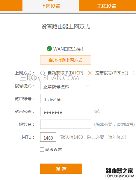The height and width of the screenshot is (180, 136).
Task: Focus the MTU value field
Action: pyautogui.click(x=48, y=137)
